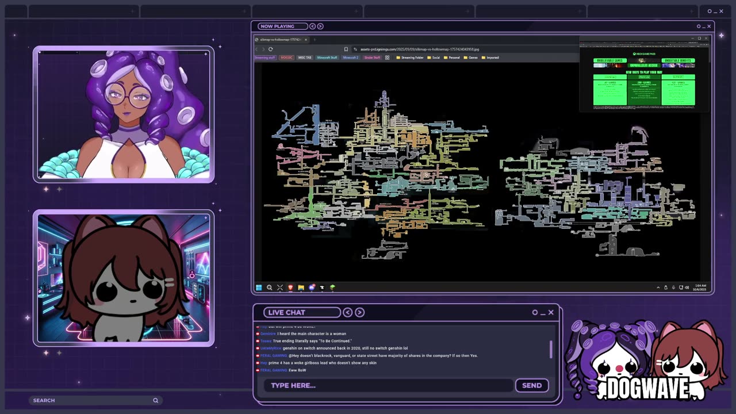
Task: Click FERAL GAMING's blackrock vanguard message
Action: [x=367, y=355]
